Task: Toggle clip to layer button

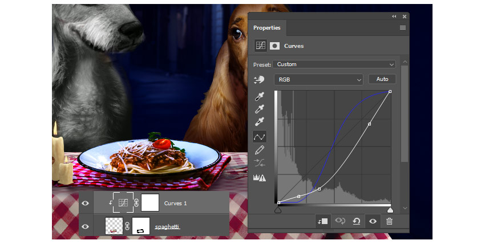Action: (322, 221)
